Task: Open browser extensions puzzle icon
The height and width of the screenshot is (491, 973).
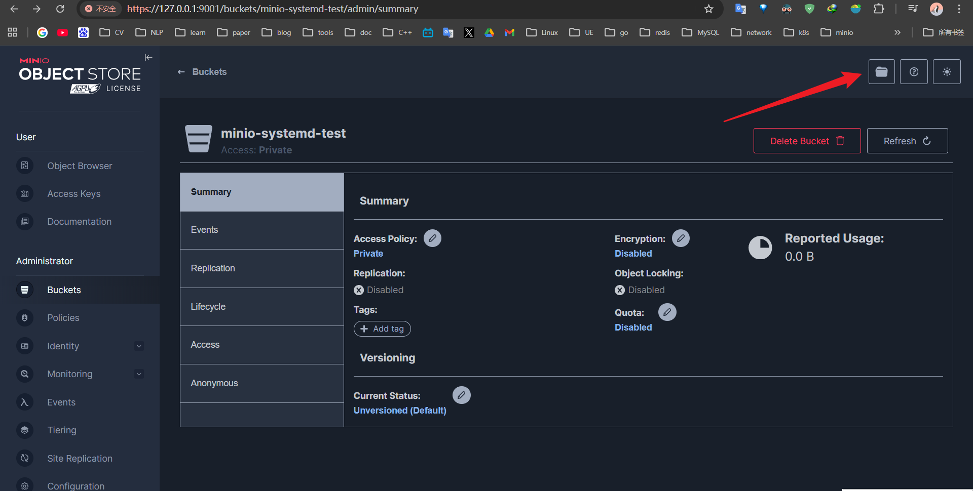Action: pyautogui.click(x=879, y=9)
